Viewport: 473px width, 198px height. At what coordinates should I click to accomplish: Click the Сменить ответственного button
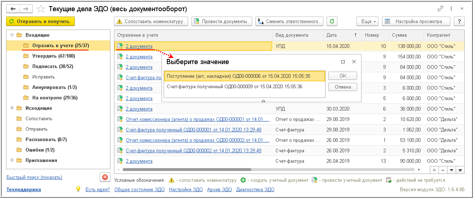click(289, 21)
